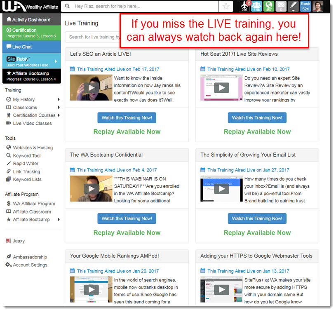This screenshot has width=336, height=312.
Task: Click the Link Tracking chain icon
Action: click(9, 171)
